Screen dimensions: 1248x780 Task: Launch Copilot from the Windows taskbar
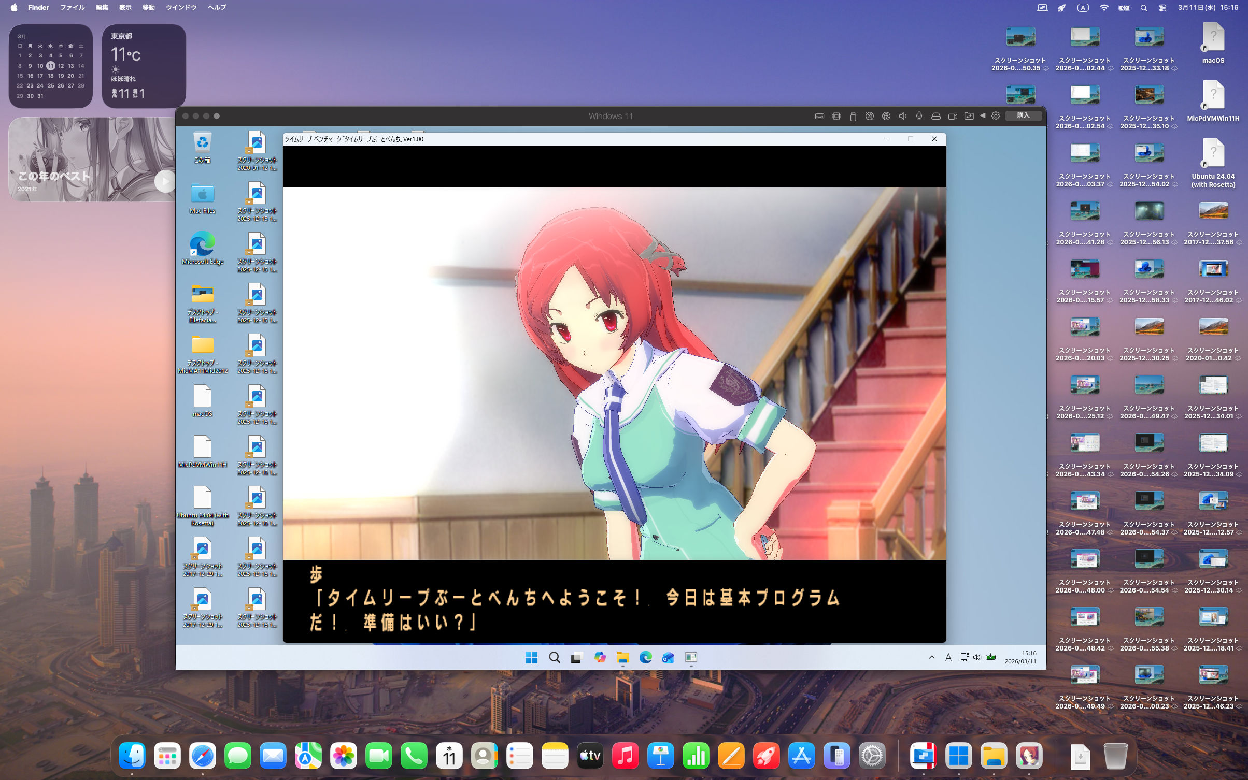tap(600, 658)
